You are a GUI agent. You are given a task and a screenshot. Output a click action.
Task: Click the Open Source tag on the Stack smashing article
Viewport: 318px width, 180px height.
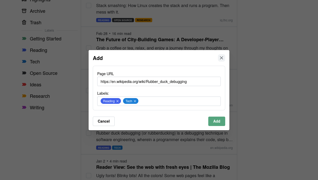pyautogui.click(x=123, y=20)
